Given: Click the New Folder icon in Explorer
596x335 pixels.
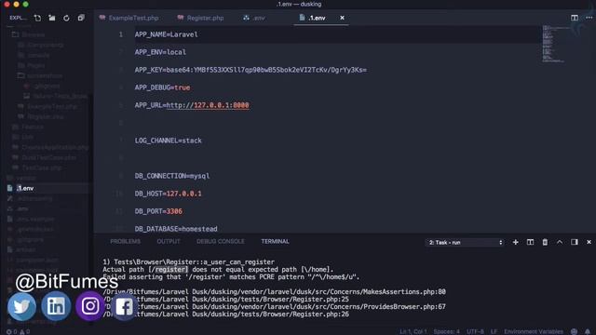Looking at the screenshot, I should coord(52,18).
